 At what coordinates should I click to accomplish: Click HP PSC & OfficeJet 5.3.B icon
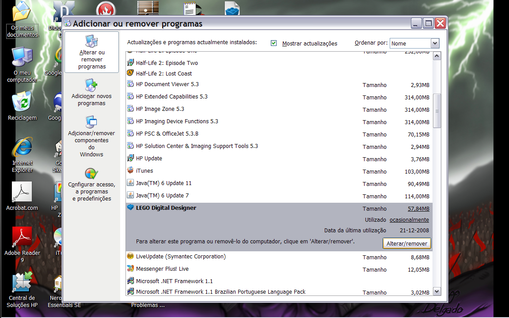tap(130, 133)
